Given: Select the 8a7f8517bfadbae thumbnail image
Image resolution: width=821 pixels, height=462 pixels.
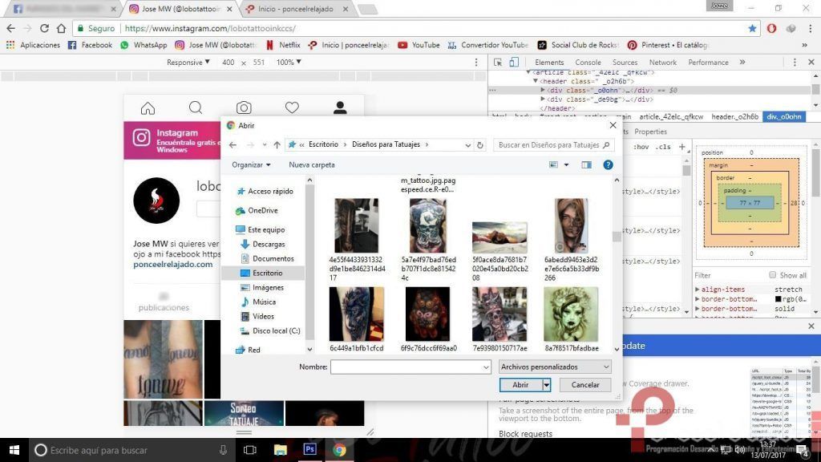Looking at the screenshot, I should pos(571,314).
